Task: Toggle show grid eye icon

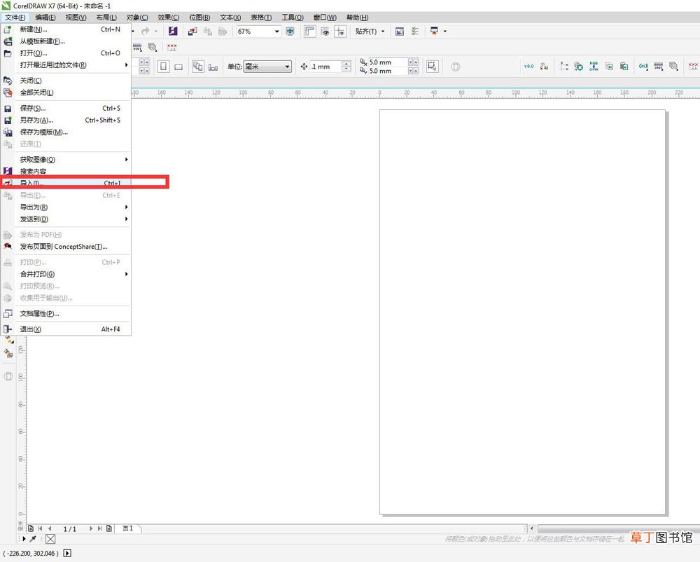Action: (325, 32)
